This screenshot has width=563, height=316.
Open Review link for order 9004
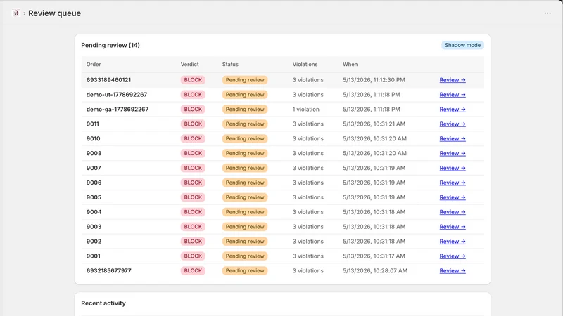point(453,212)
